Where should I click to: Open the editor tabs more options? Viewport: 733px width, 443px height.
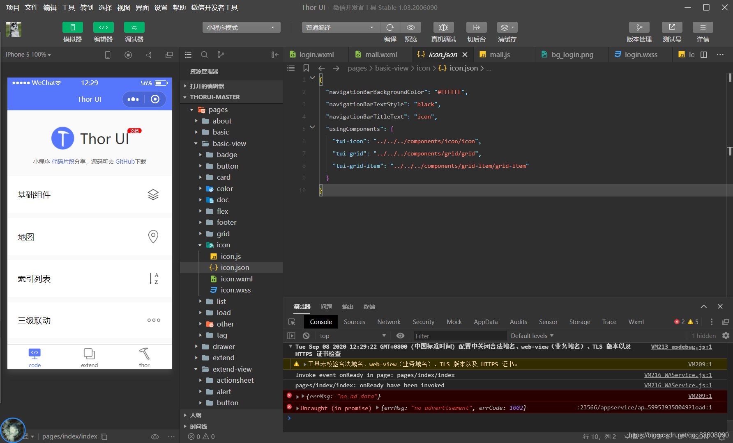(x=720, y=55)
